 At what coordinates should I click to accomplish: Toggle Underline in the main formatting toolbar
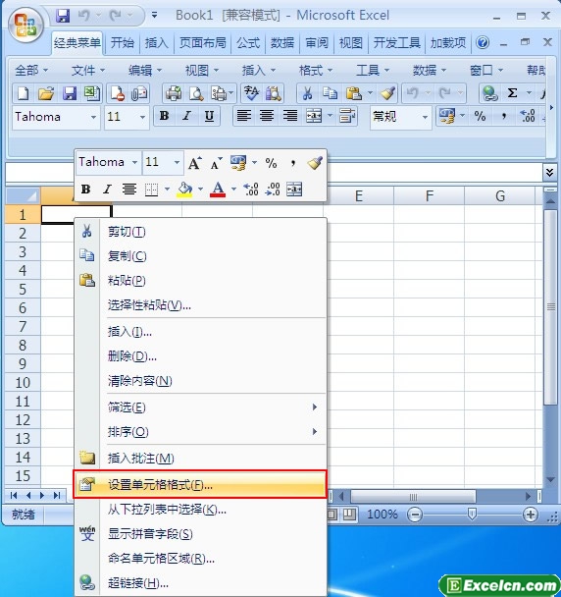[x=209, y=116]
